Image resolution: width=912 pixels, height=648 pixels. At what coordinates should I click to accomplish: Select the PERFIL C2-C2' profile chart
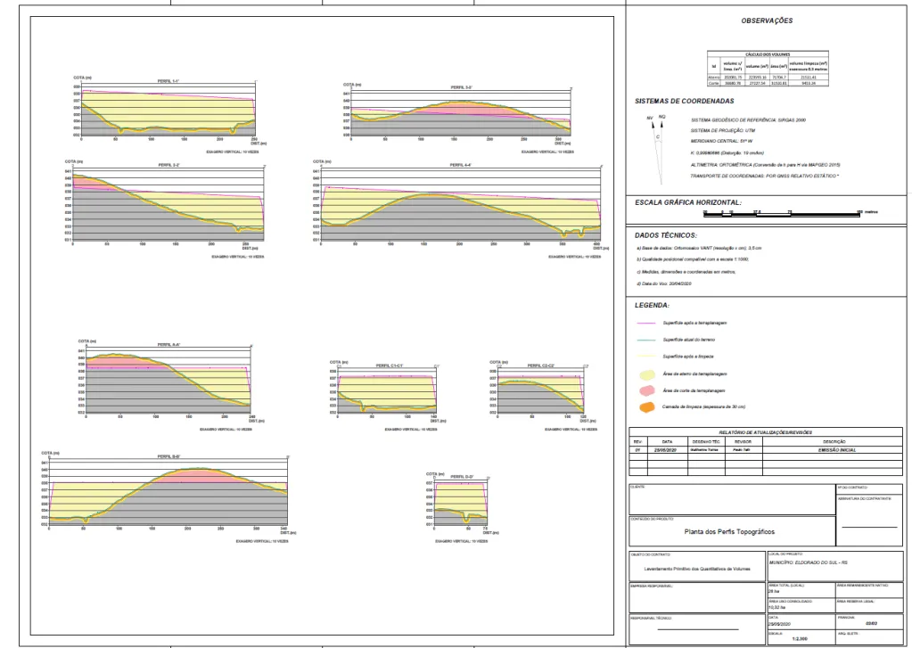(540, 392)
